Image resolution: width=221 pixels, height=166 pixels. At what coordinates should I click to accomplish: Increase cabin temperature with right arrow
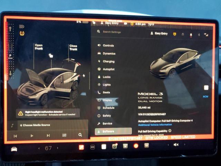coord(58,148)
